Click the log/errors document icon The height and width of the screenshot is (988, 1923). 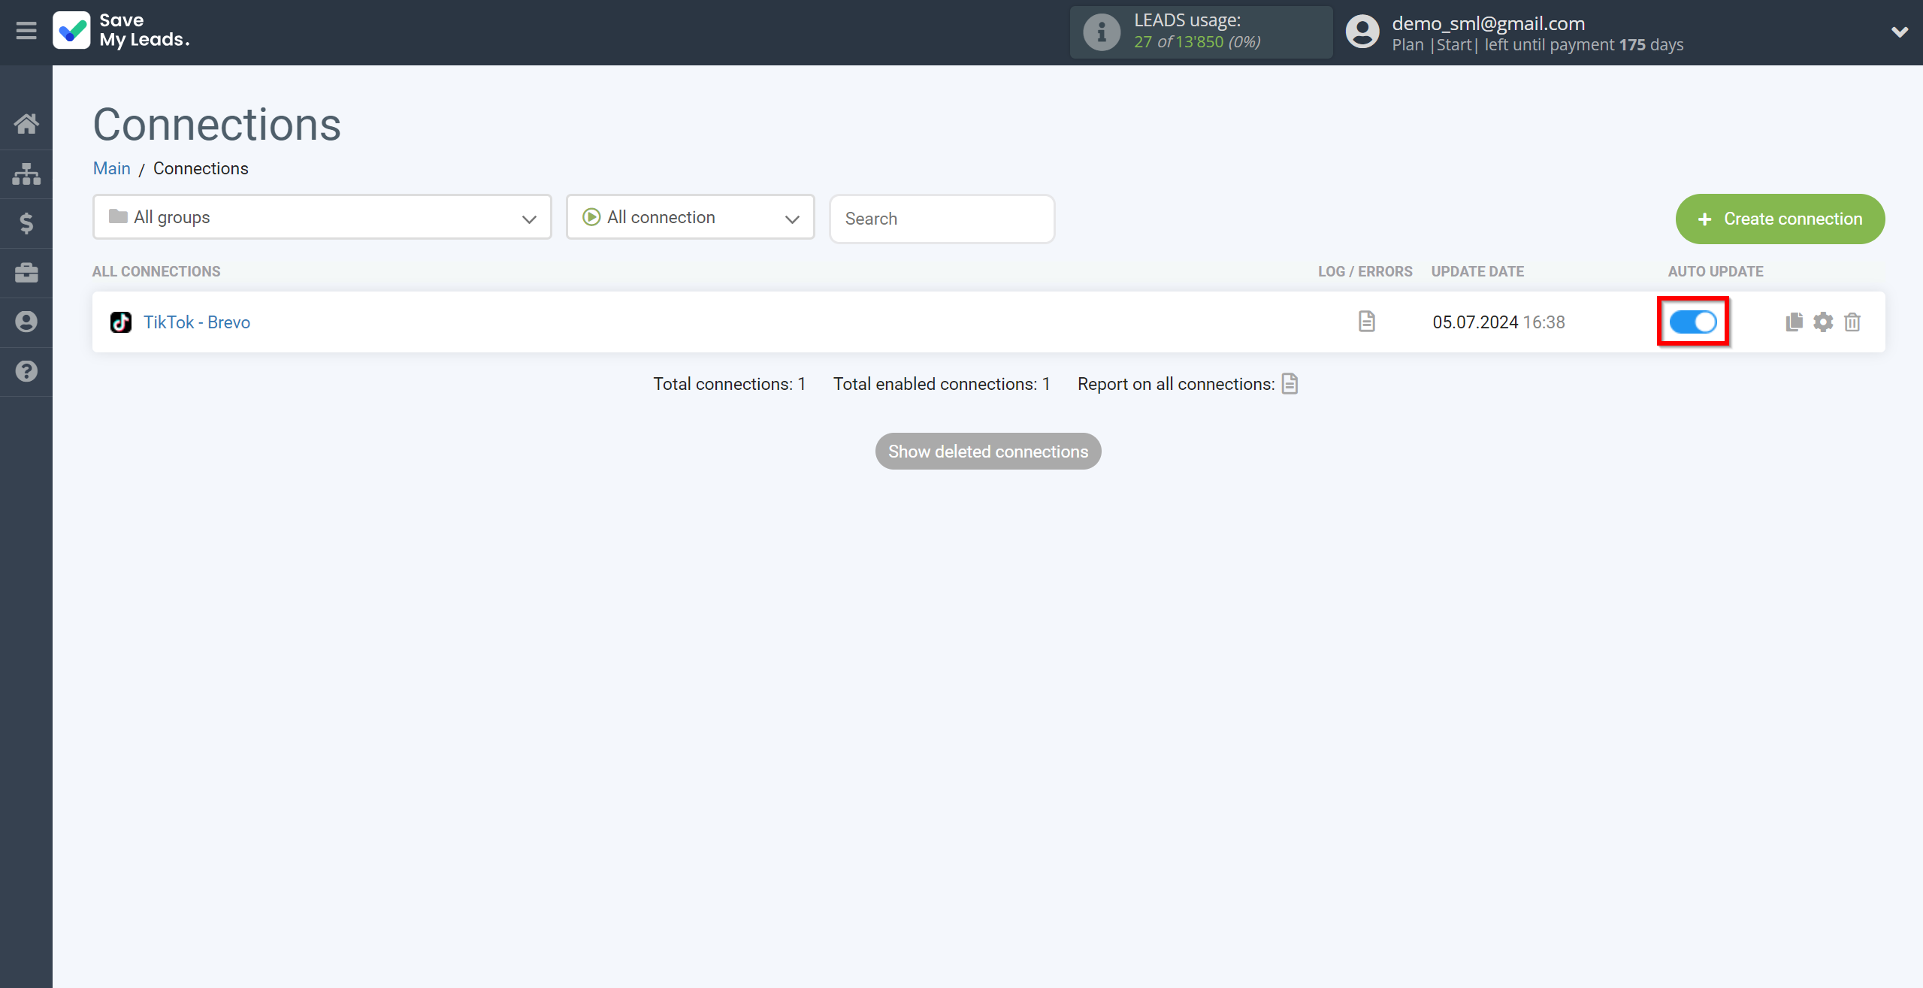(x=1366, y=322)
